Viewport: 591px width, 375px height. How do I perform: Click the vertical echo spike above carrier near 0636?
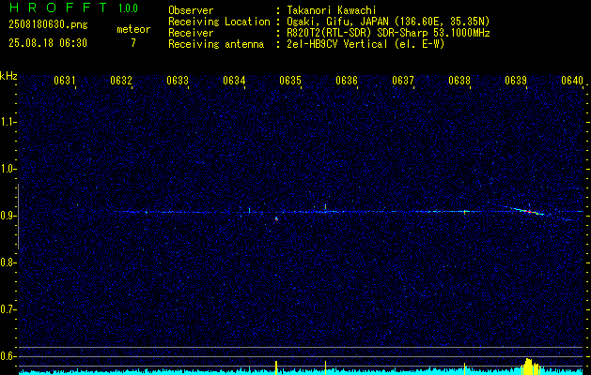(325, 207)
